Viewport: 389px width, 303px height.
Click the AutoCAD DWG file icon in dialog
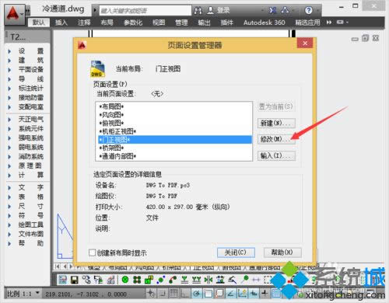(97, 68)
